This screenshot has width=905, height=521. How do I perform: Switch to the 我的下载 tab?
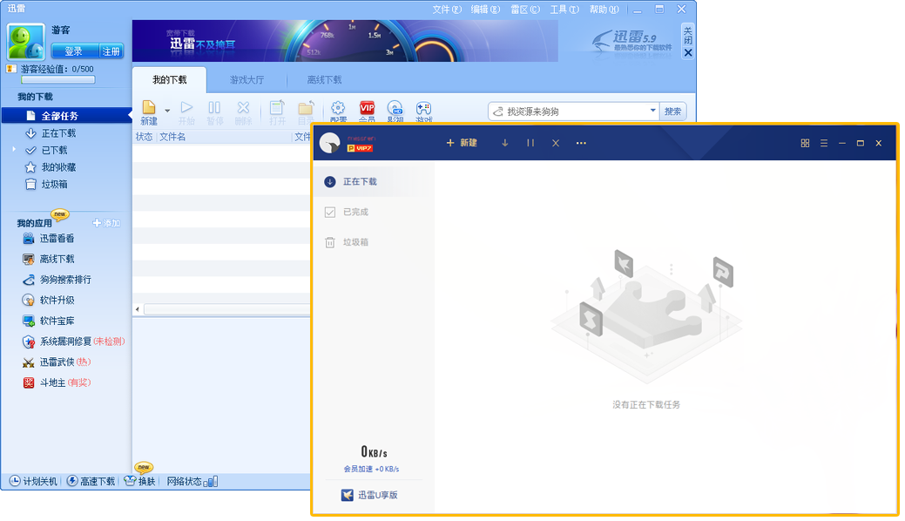[169, 79]
